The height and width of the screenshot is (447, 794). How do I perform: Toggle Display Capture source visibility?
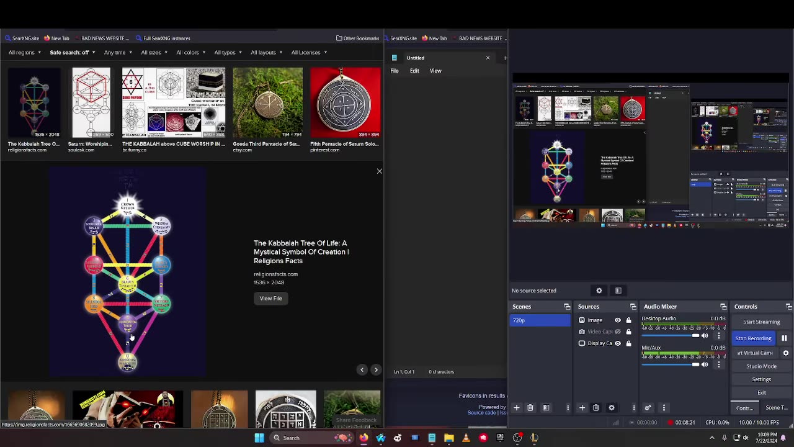618,343
